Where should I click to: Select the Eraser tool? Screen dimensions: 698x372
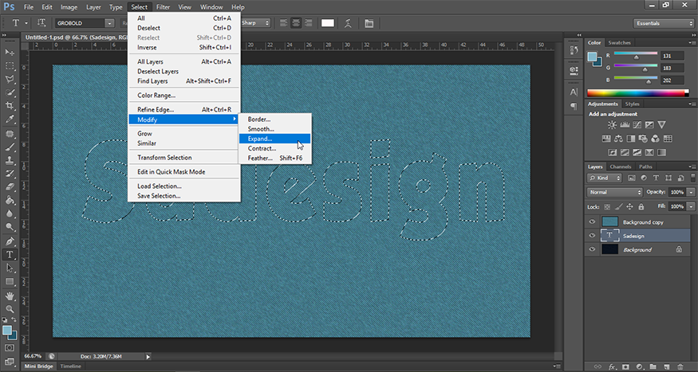(x=10, y=186)
